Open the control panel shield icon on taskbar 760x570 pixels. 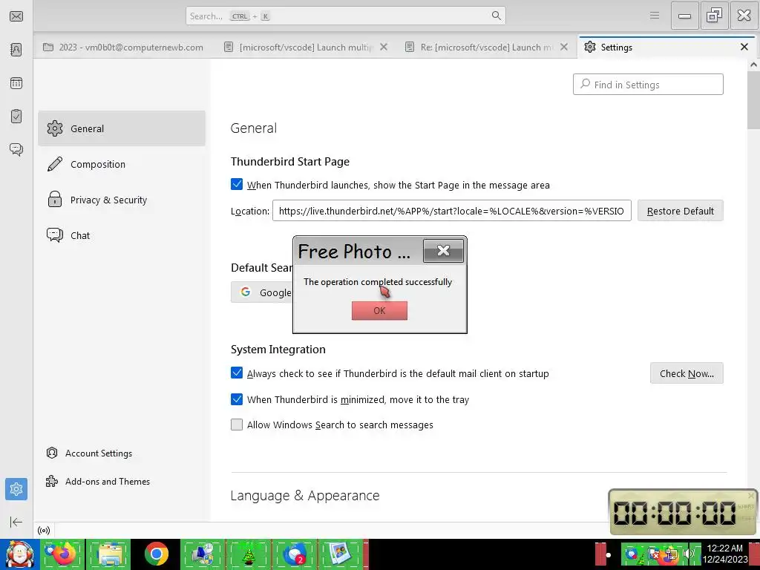pos(203,554)
